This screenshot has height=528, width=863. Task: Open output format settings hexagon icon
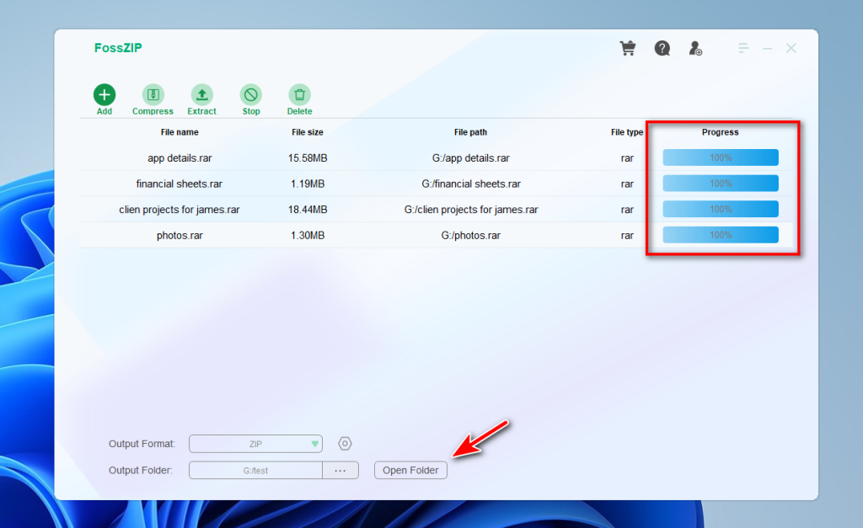click(x=345, y=444)
